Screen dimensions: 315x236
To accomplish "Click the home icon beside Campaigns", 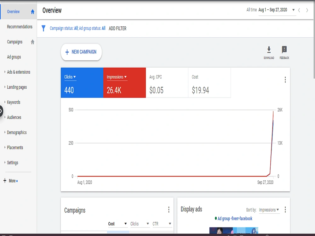I will 32,42.
